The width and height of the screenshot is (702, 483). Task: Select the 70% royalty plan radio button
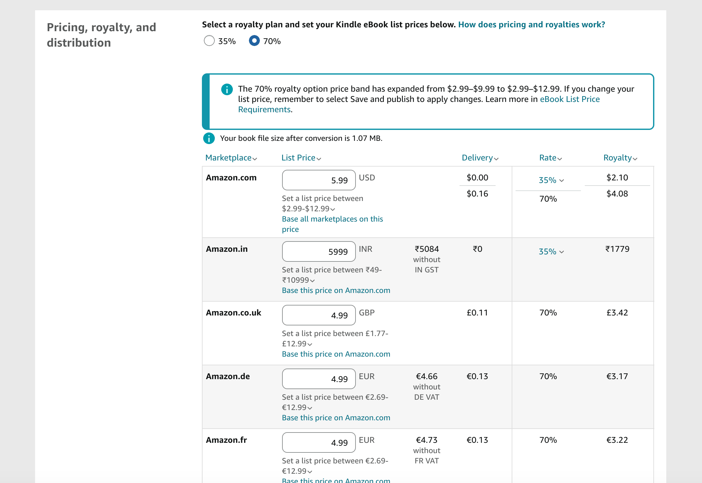[254, 41]
